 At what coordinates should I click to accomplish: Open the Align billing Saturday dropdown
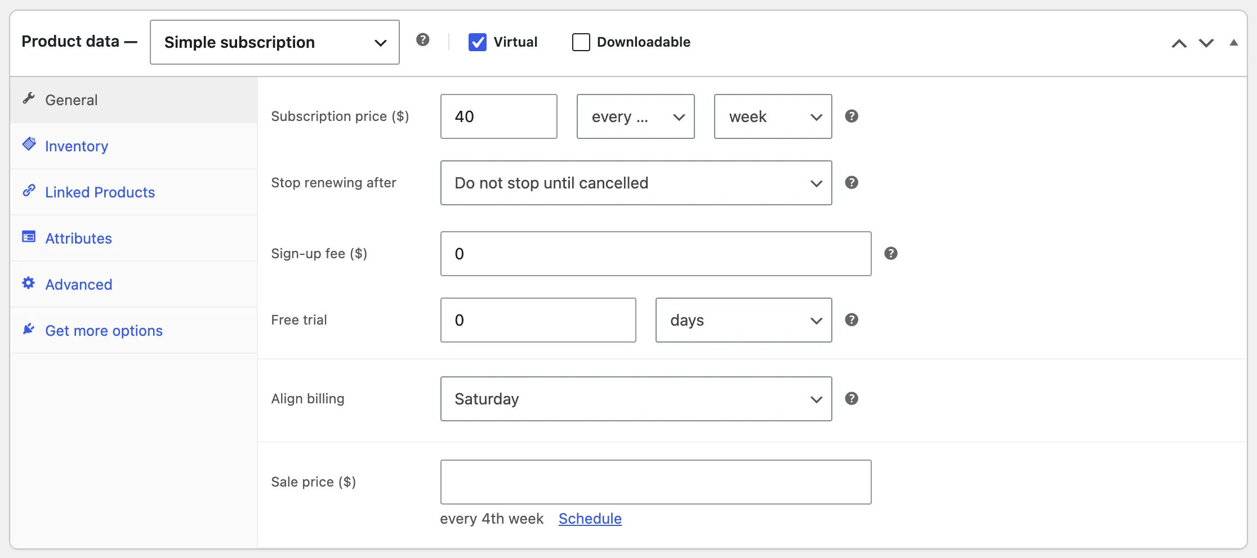636,399
